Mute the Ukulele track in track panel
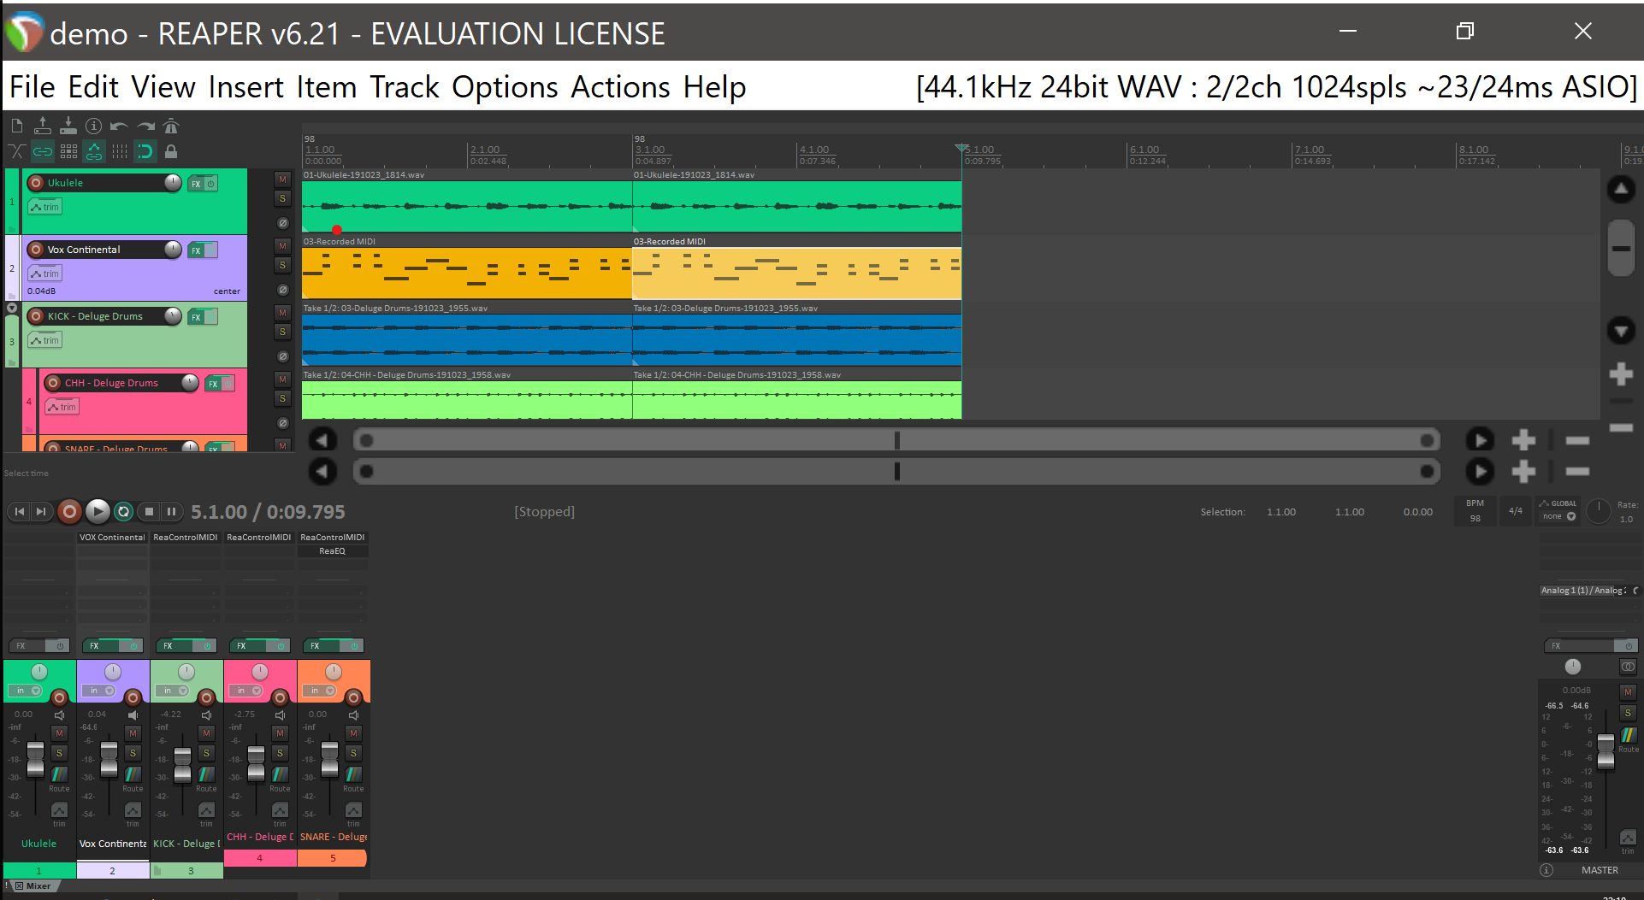Image resolution: width=1644 pixels, height=900 pixels. coord(282,179)
